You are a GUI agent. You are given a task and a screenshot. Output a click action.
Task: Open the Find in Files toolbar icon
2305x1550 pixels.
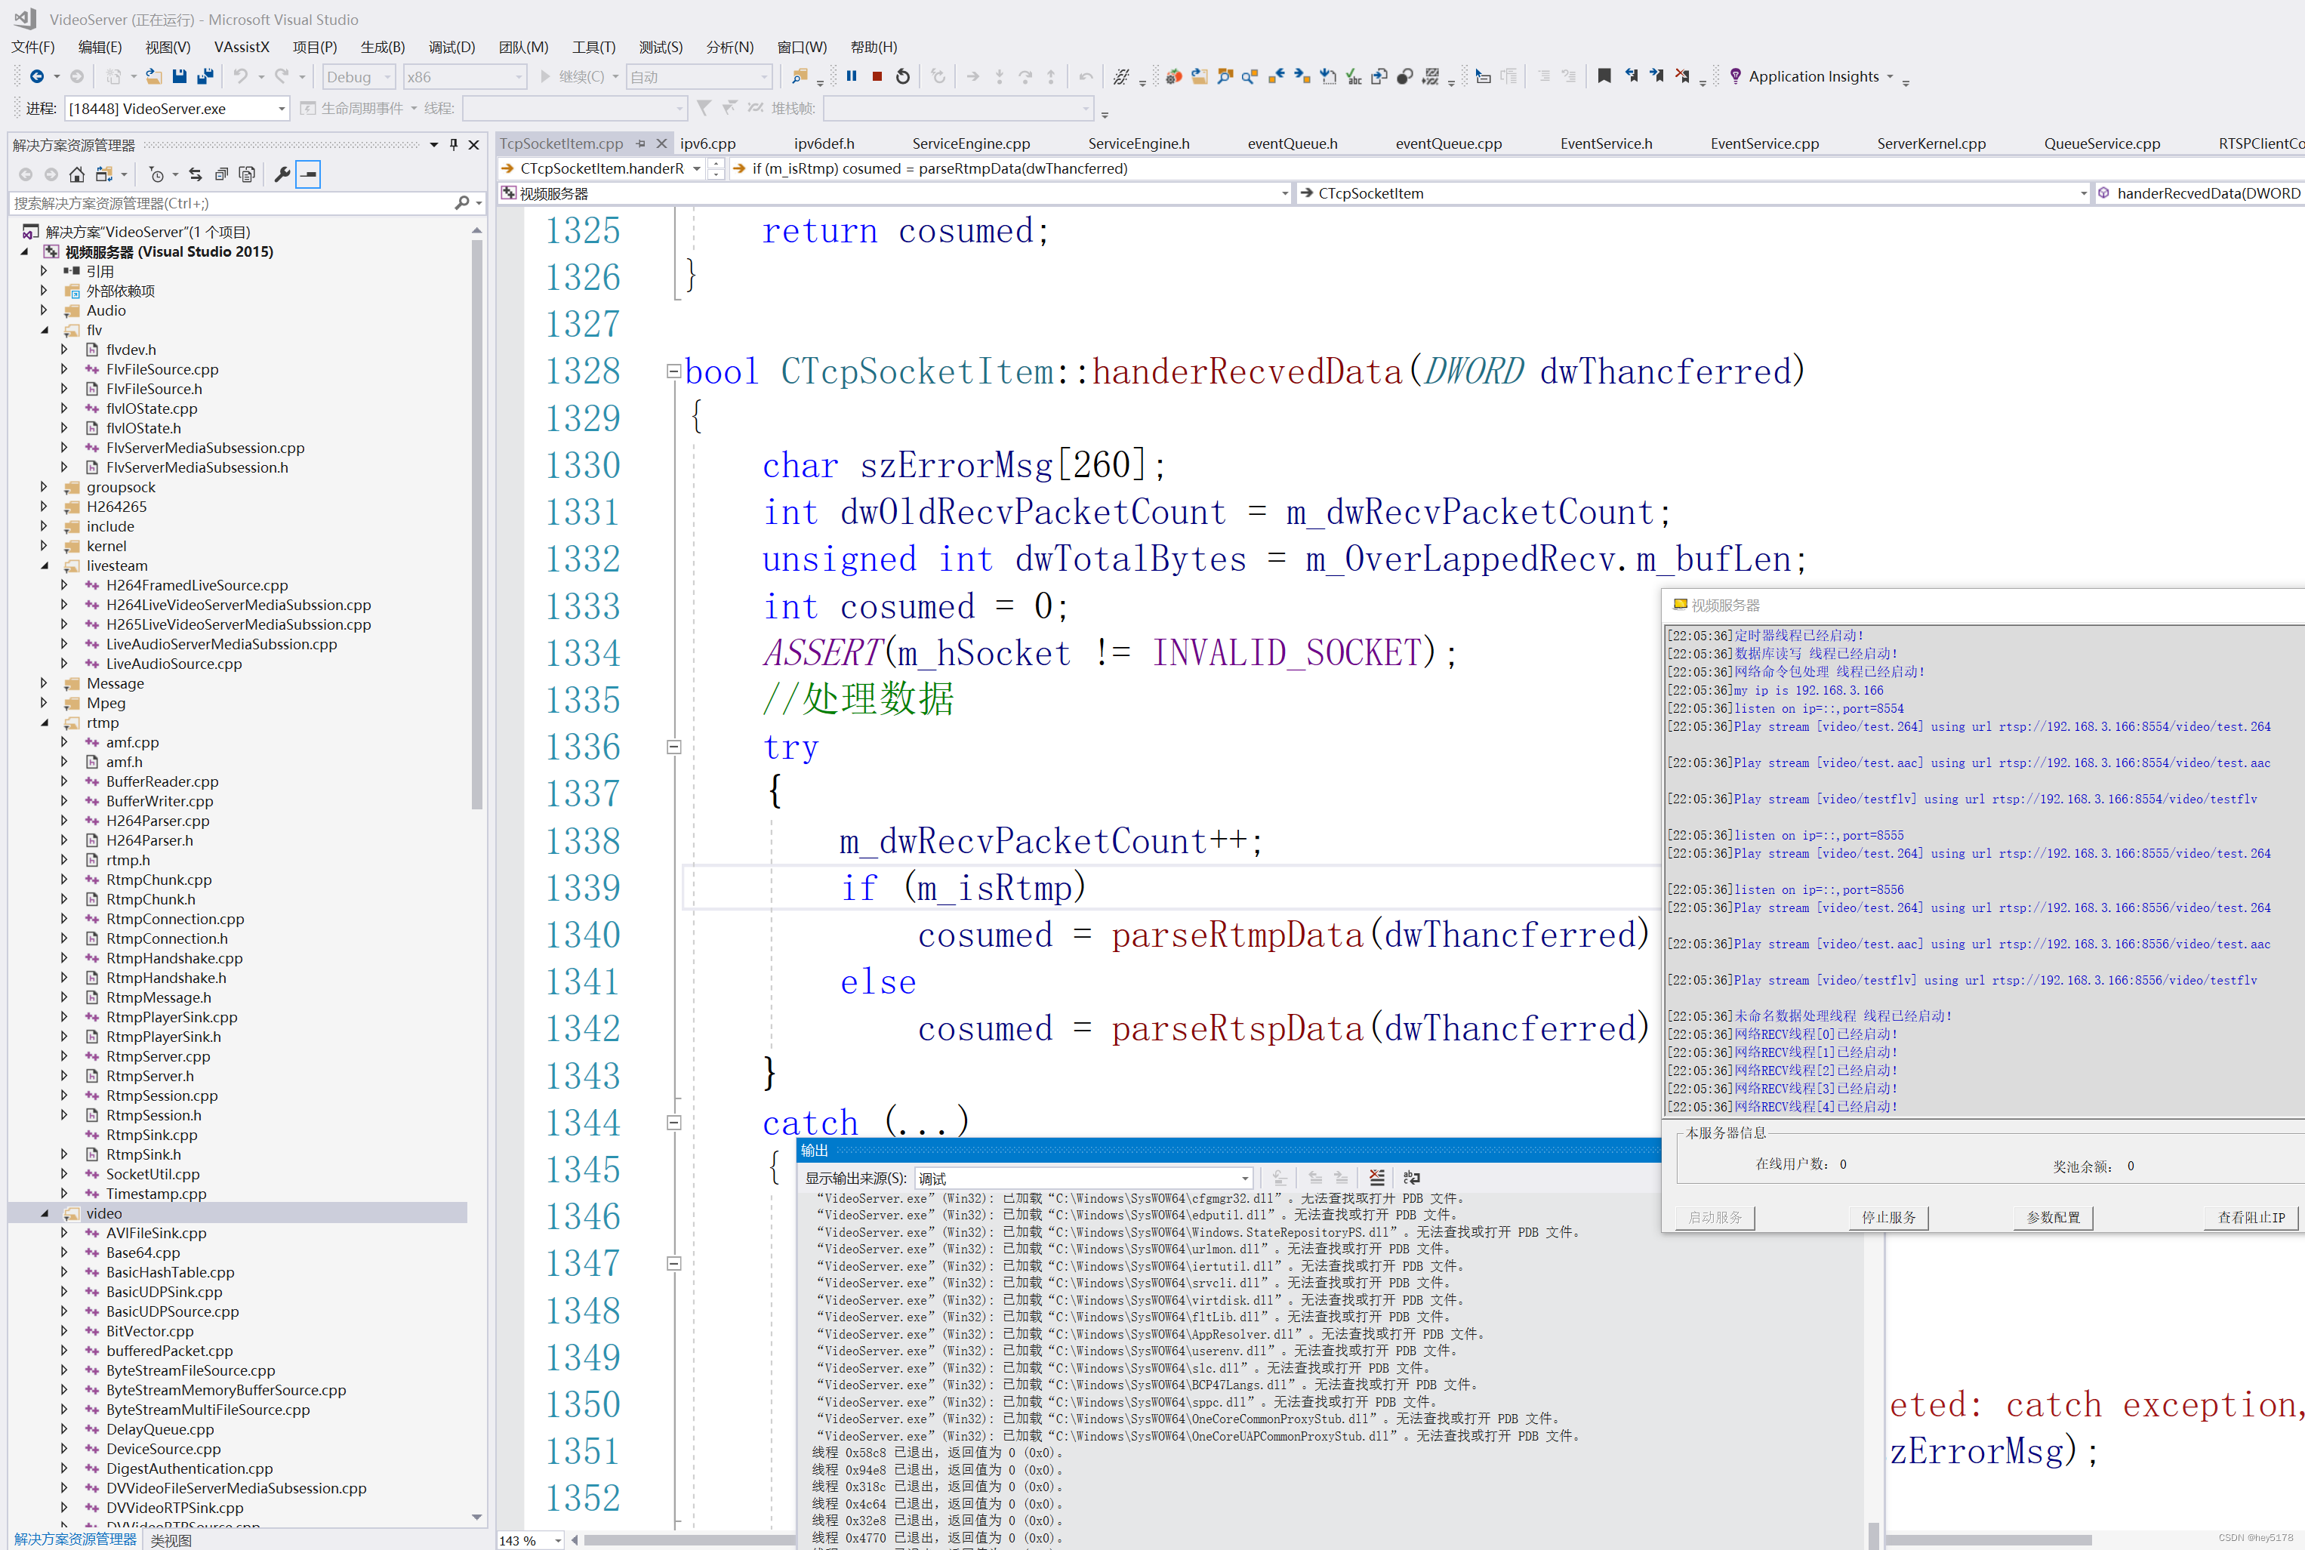800,76
